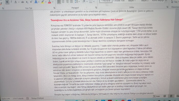Open Stiller pane dialog launcher
179x101 pixels.
point(167,7)
